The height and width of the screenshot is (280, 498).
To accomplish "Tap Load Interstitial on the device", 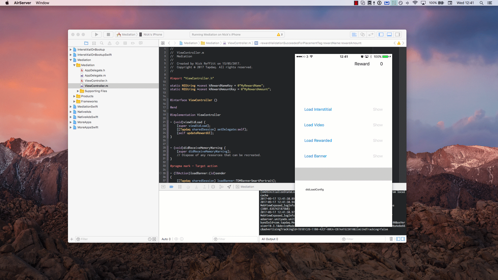I will [x=318, y=109].
